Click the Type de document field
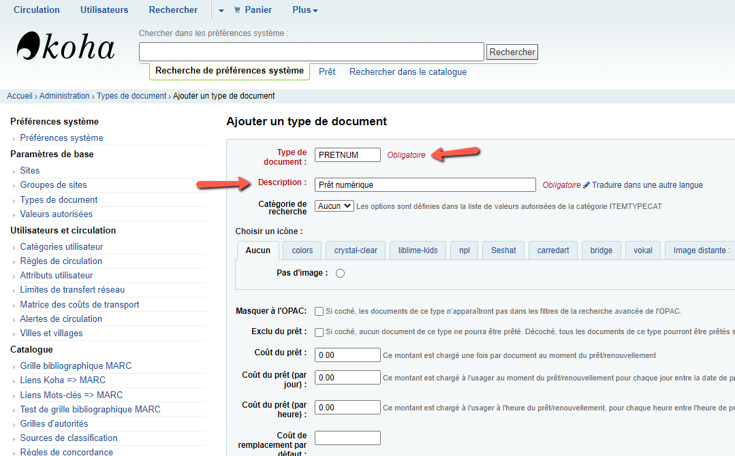The image size is (735, 456). [347, 155]
